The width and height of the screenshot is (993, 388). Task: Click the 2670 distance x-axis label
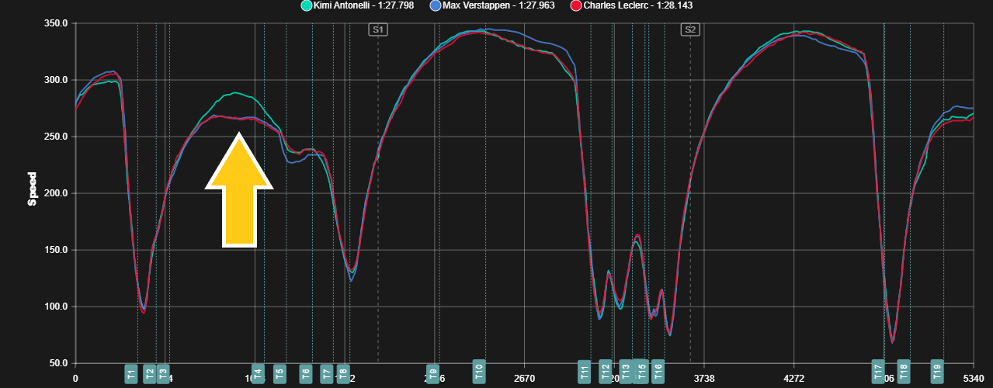[x=525, y=379]
